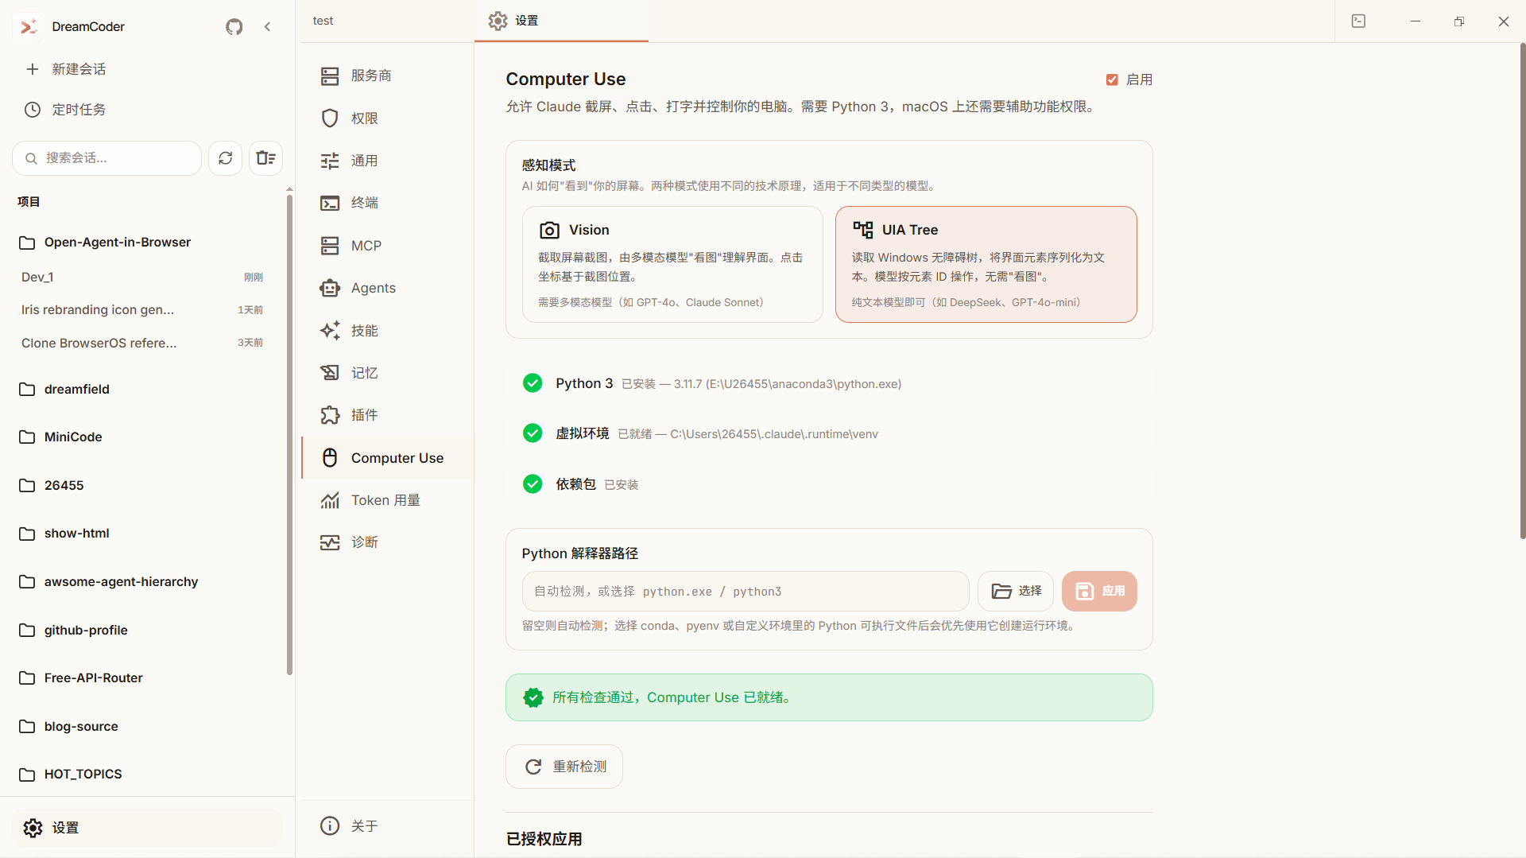Viewport: 1526px width, 858px height.
Task: Click the list view icon beside refresh
Action: point(266,158)
